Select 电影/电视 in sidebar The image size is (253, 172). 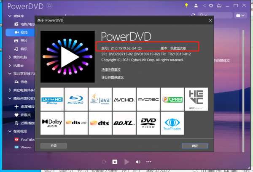24,24
